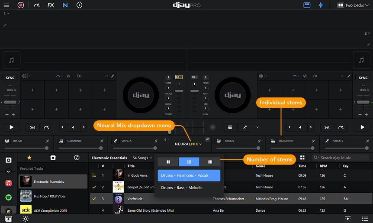This screenshot has width=373, height=223.
Task: Play the left deck
Action: [x=11, y=127]
